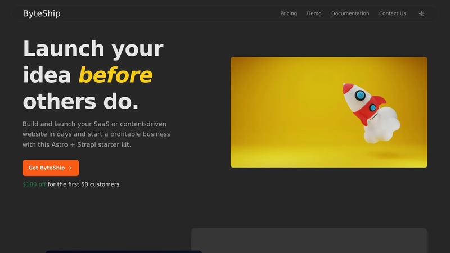Image resolution: width=450 pixels, height=253 pixels.
Task: Click the "$100 off" green text
Action: pyautogui.click(x=34, y=184)
